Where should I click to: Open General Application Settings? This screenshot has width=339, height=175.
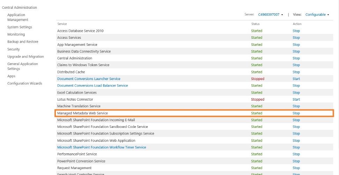point(22,66)
